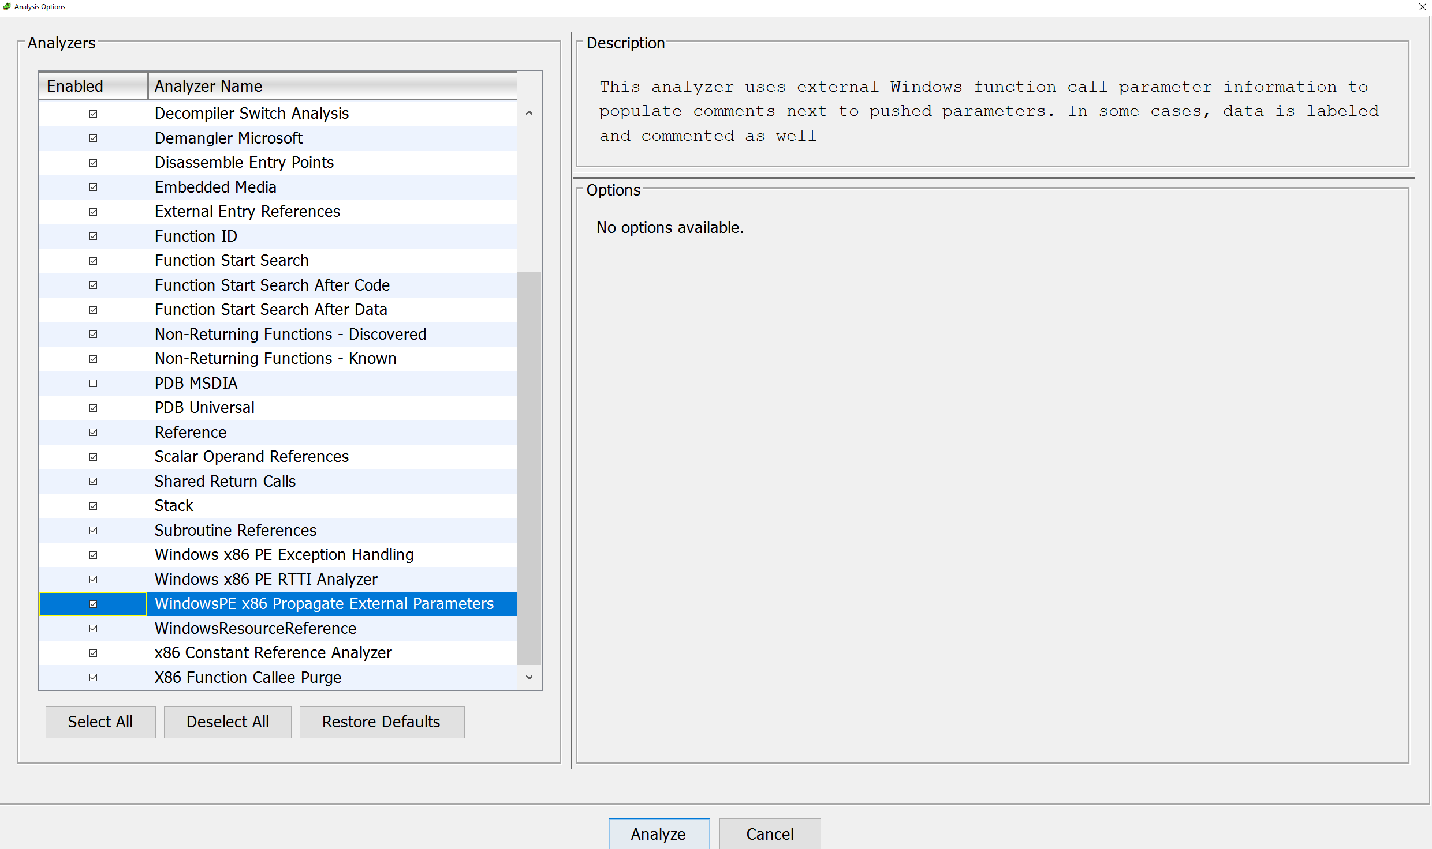The height and width of the screenshot is (849, 1432).
Task: Click the Deselect All button
Action: [227, 722]
